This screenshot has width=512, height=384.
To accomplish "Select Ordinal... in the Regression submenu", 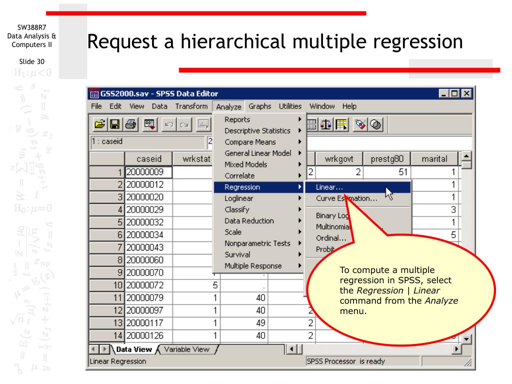I will 331,238.
